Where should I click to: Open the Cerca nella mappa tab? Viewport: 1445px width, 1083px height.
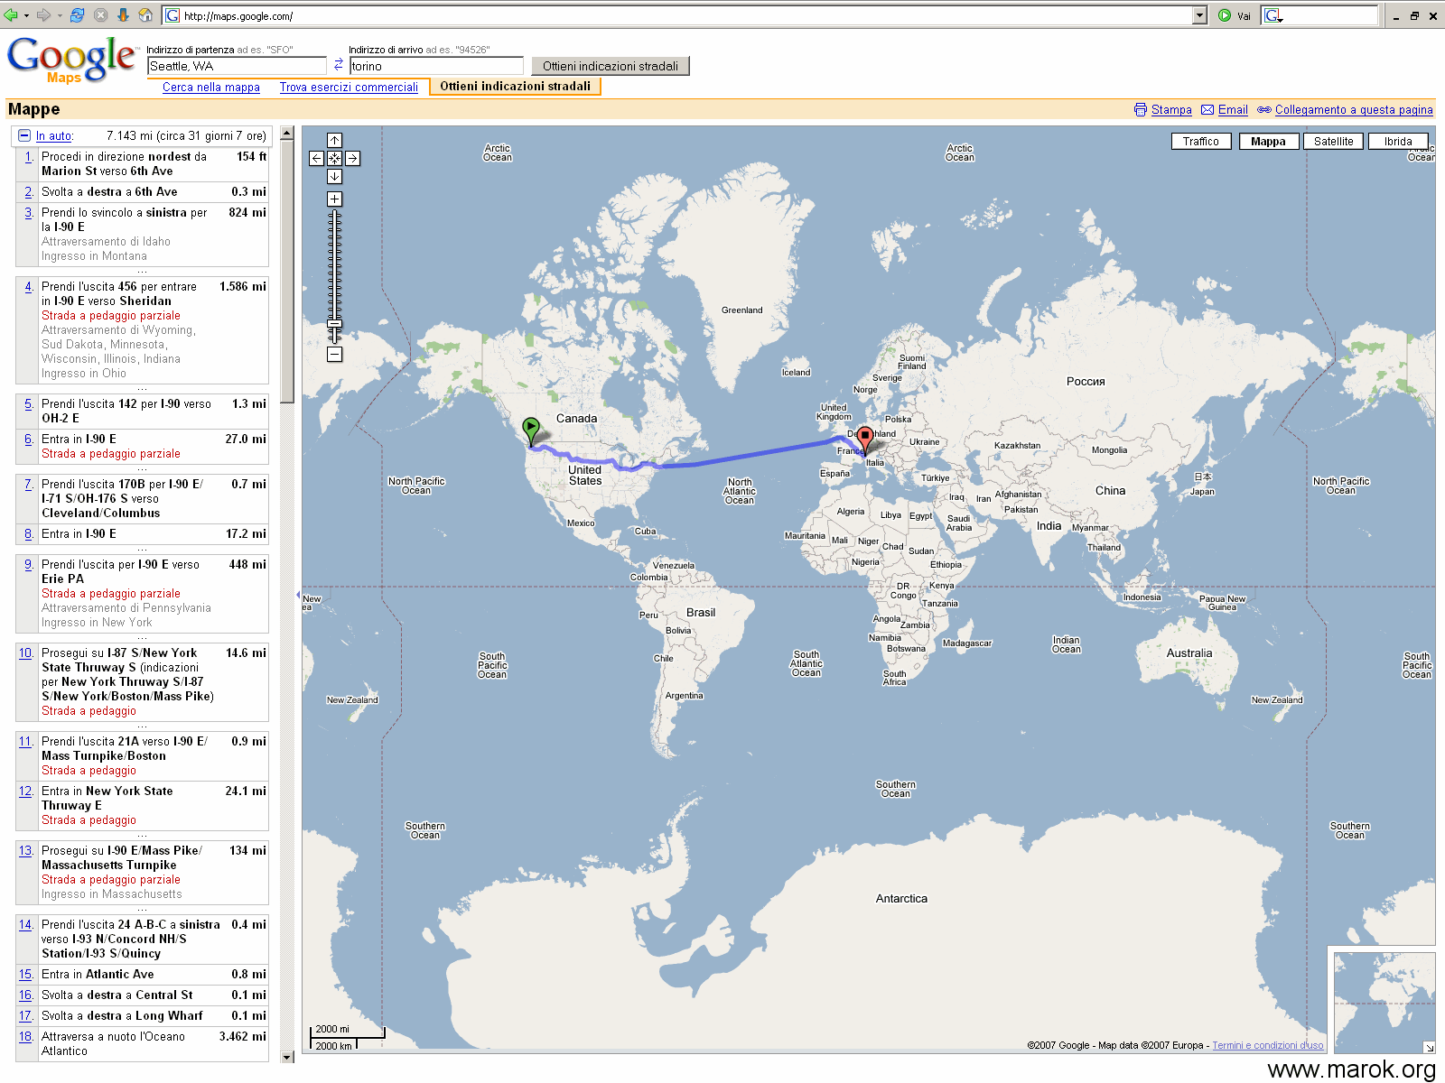click(x=211, y=88)
